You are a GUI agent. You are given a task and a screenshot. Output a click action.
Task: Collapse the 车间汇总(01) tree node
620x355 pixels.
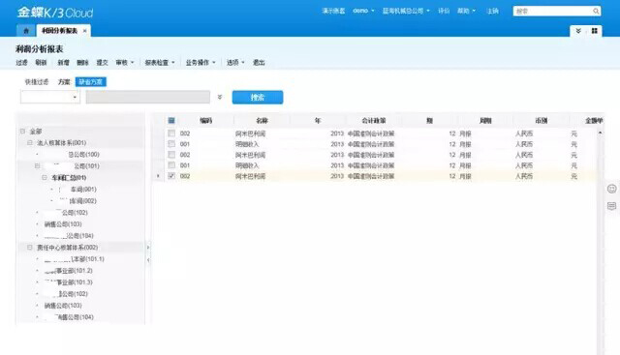tap(45, 178)
